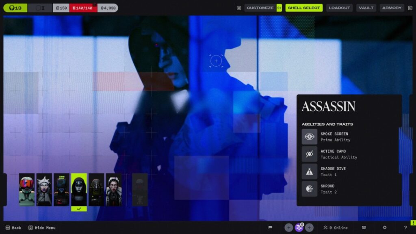The image size is (416, 234).
Task: Choose the white spiky-hair shell portrait
Action: [44, 190]
